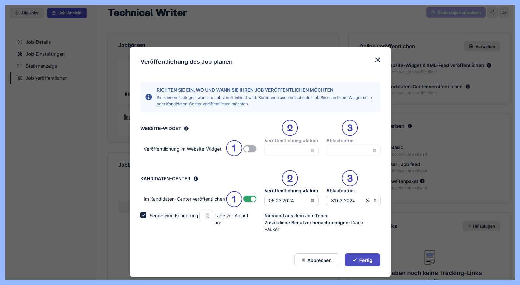
Task: Click 'Niemand aus dem Job-Team' text
Action: [x=296, y=216]
